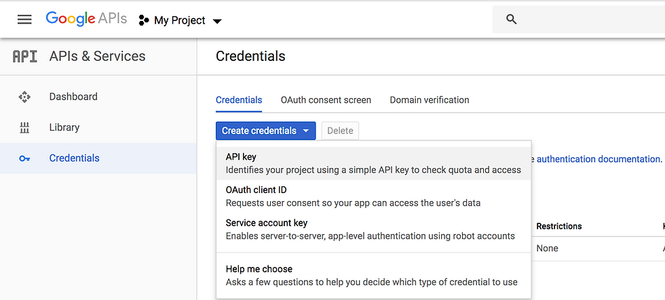Choose OAuth client ID option
Screen dimensions: 665x300
tap(373, 196)
